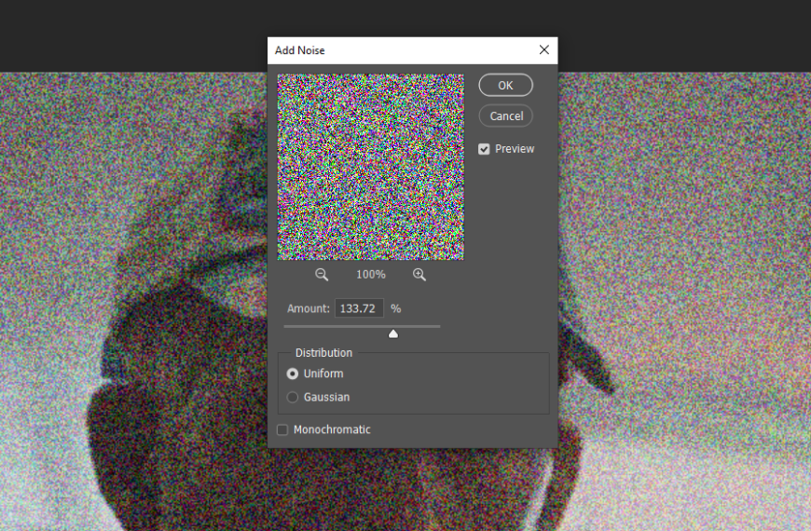Enable the Monochromatic checkbox
This screenshot has width=811, height=531.
[282, 429]
